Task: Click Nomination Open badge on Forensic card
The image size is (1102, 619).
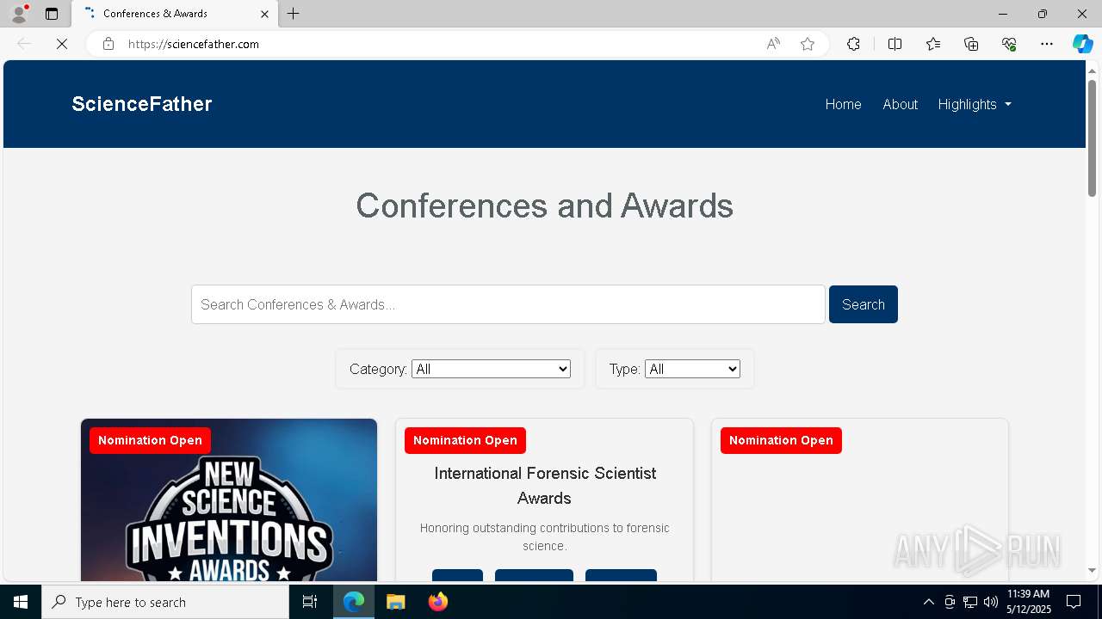Action: pyautogui.click(x=465, y=440)
